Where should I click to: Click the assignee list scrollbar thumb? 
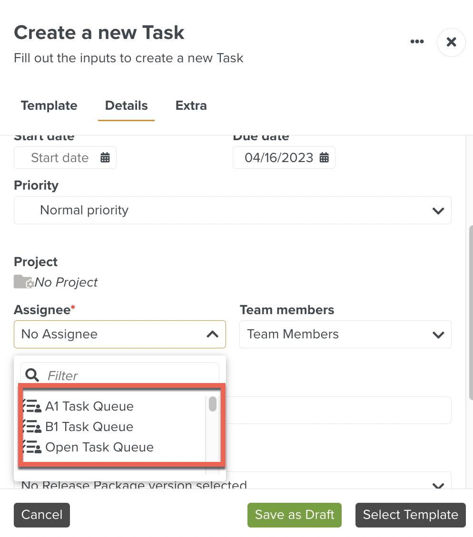213,405
